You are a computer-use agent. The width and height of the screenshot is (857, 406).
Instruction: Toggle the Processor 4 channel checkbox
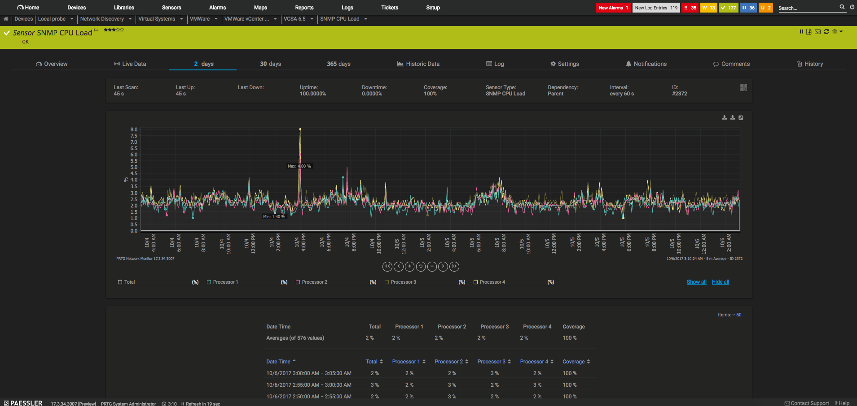[x=475, y=282]
